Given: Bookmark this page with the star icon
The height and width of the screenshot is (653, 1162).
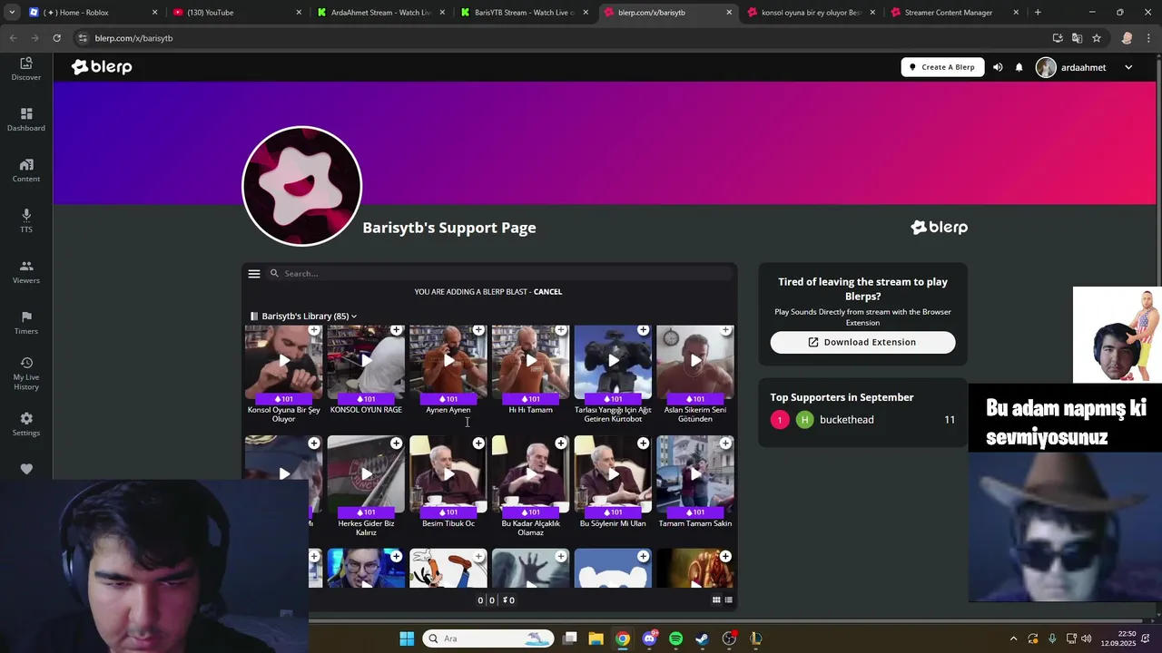Looking at the screenshot, I should pos(1097,38).
